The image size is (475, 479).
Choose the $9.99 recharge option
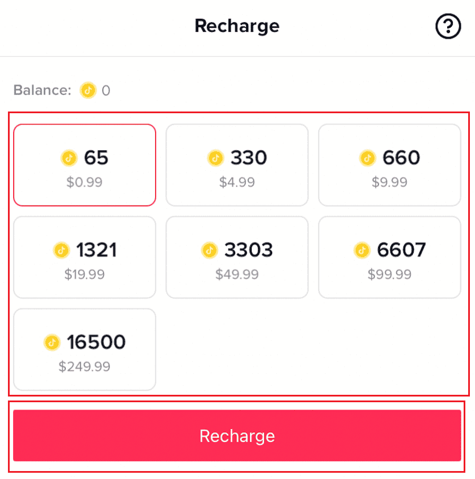tap(390, 165)
